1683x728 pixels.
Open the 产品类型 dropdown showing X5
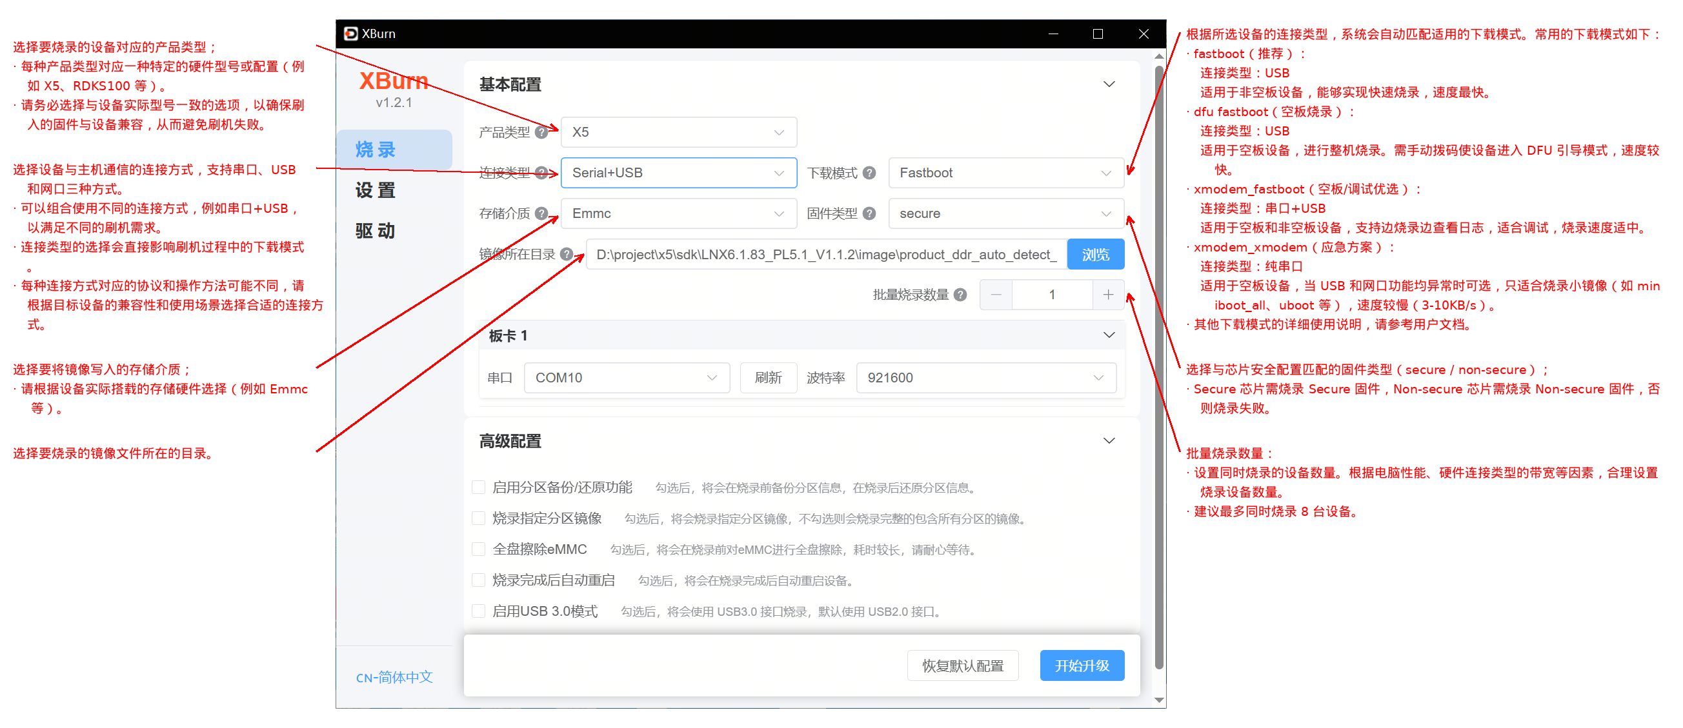679,133
